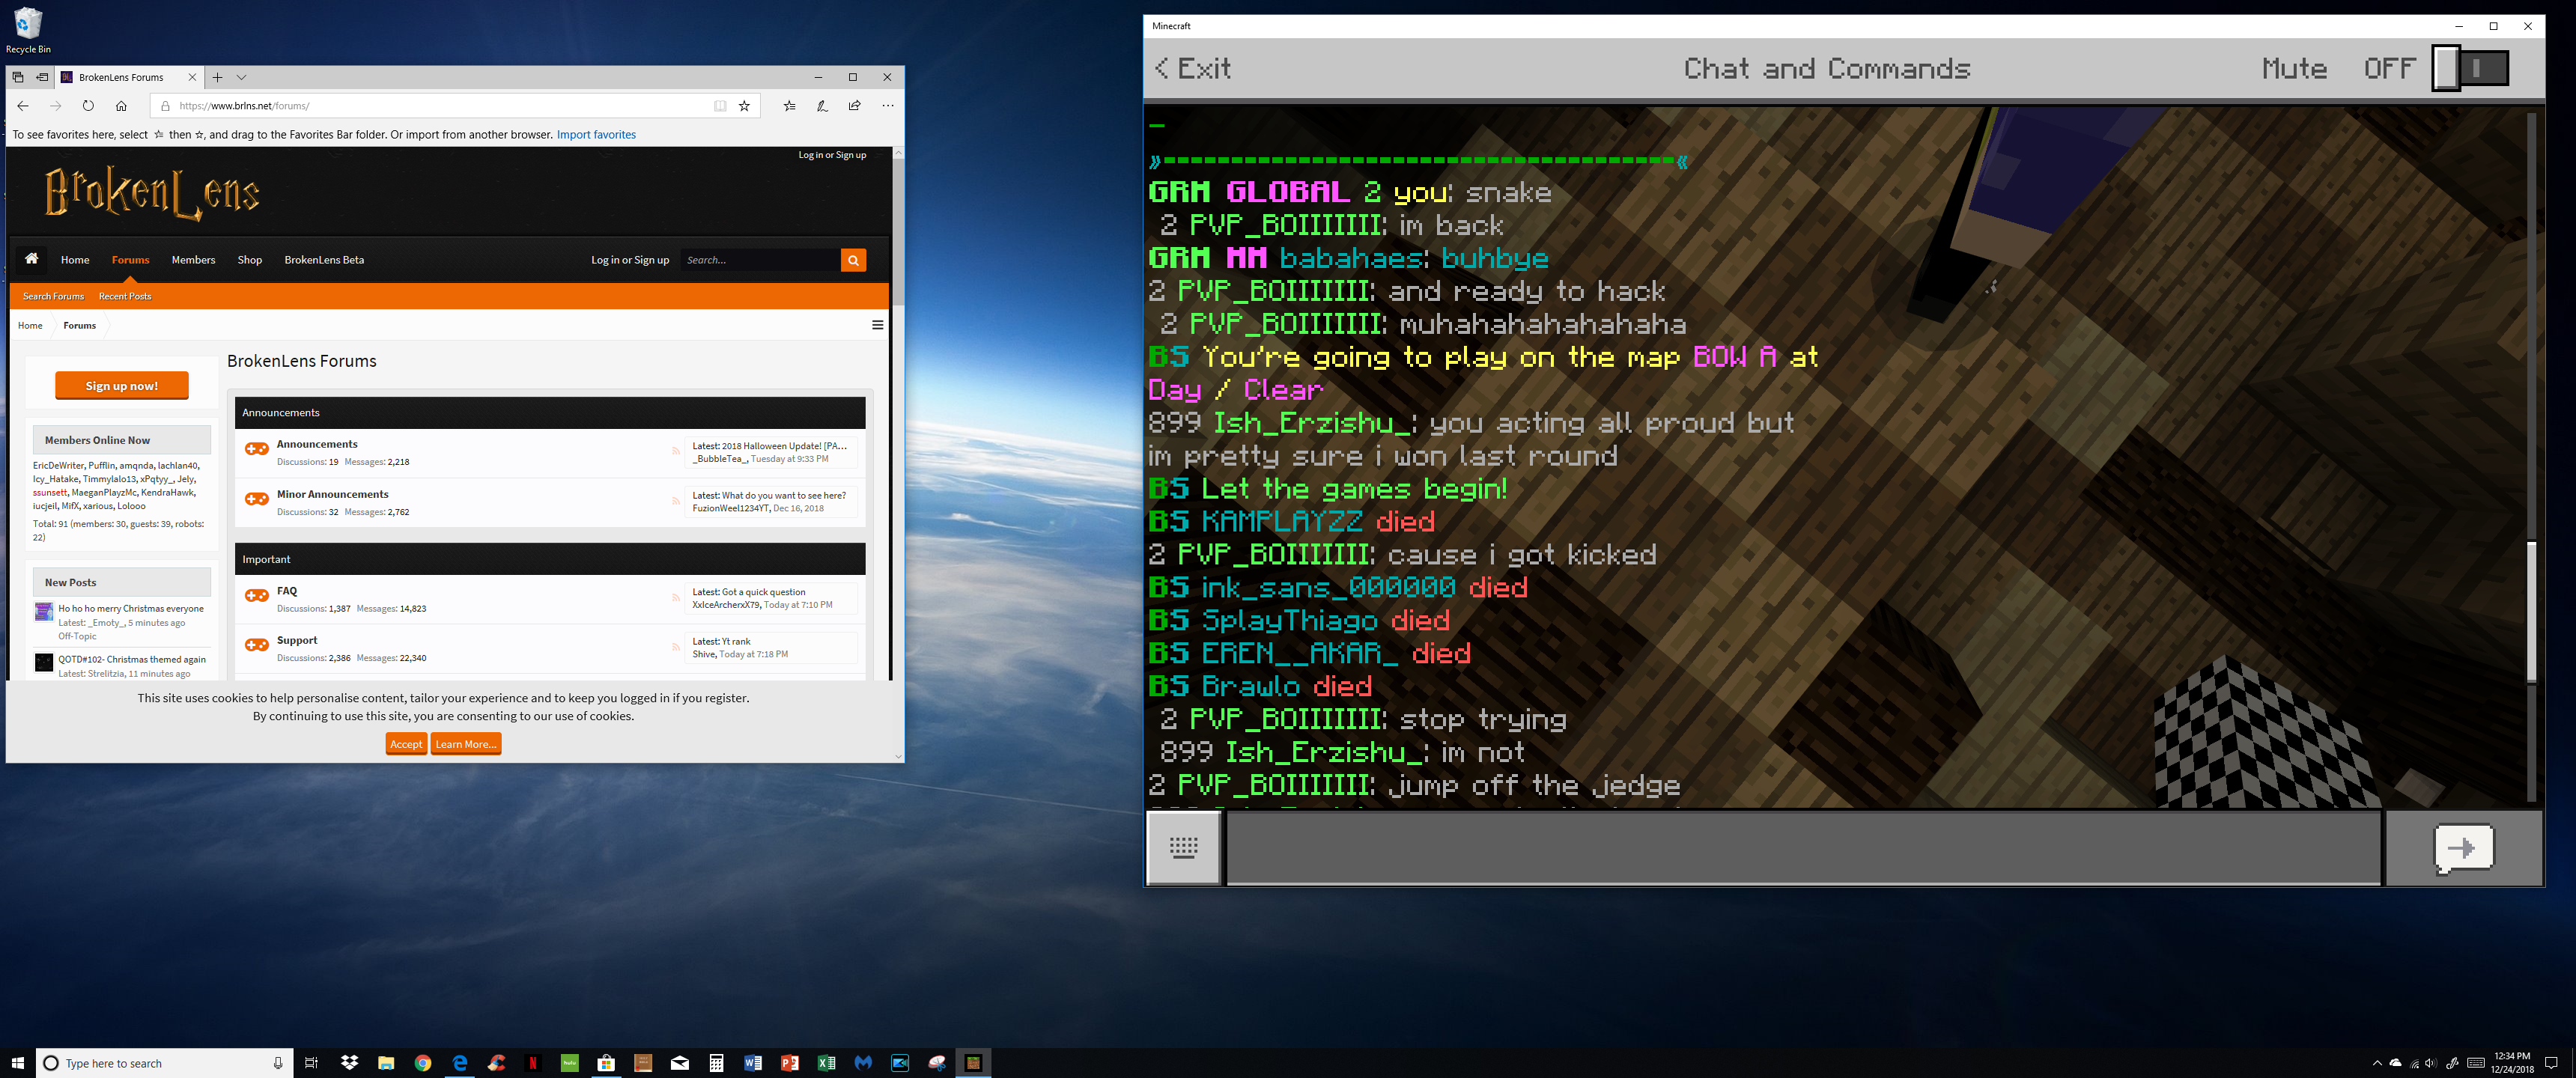The image size is (2576, 1078).
Task: Open 'Ho ho ho merry Christmas everyone' post
Action: click(x=131, y=608)
